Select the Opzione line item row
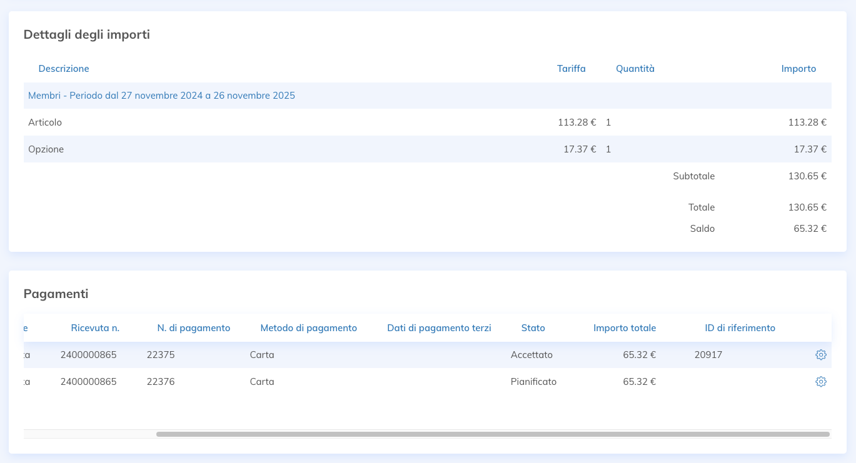This screenshot has height=463, width=856. pyautogui.click(x=46, y=149)
